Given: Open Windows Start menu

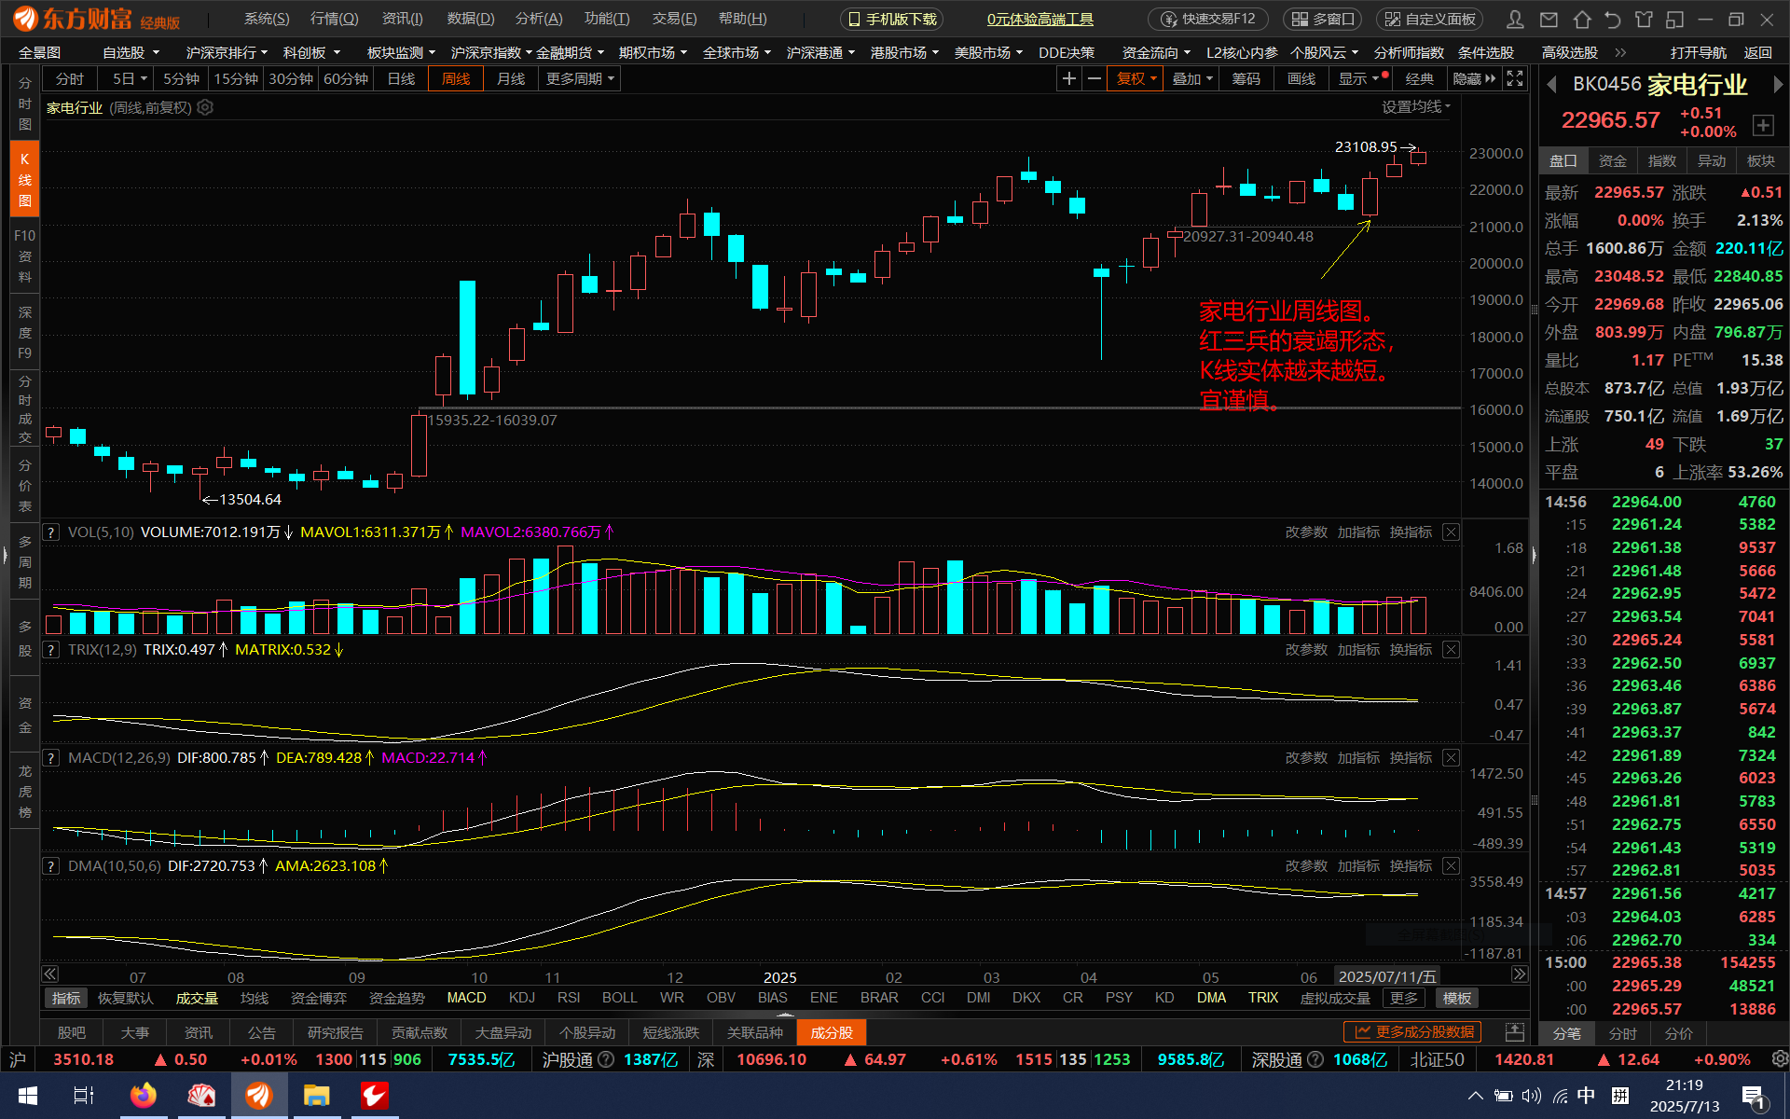Looking at the screenshot, I should 27,1095.
